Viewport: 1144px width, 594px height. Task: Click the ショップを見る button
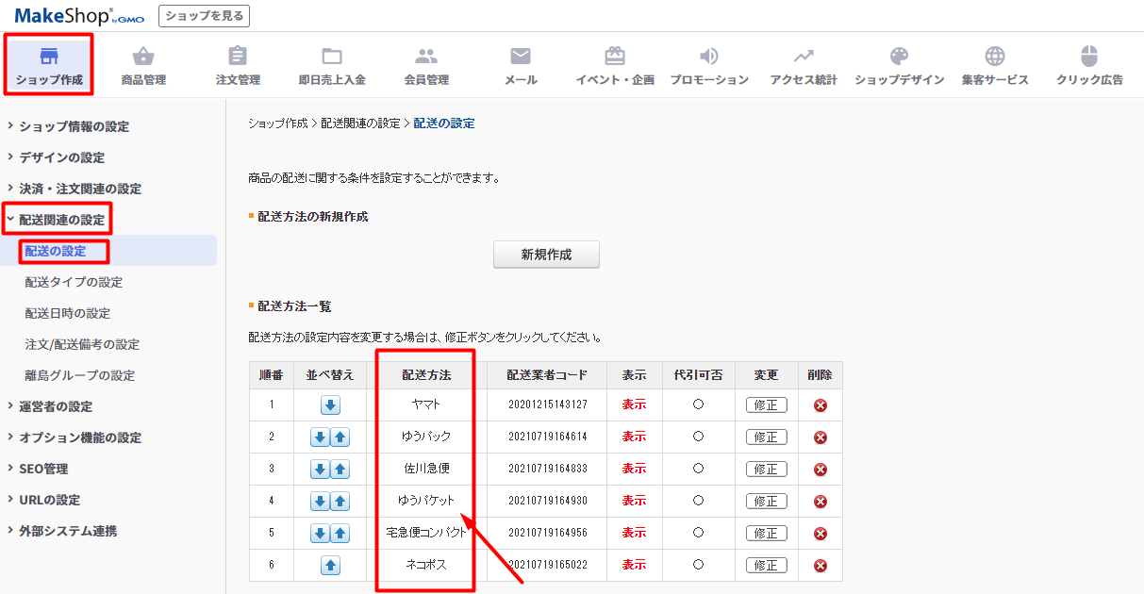205,15
